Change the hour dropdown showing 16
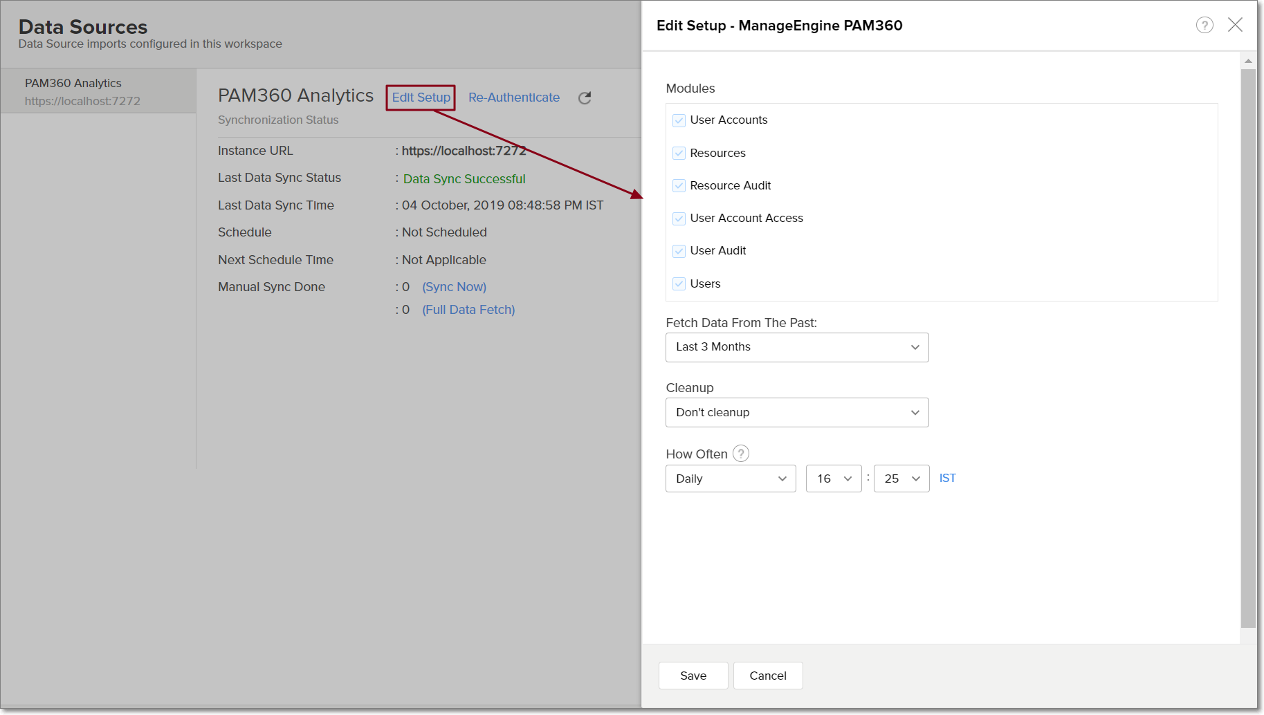This screenshot has height=715, width=1264. point(833,479)
